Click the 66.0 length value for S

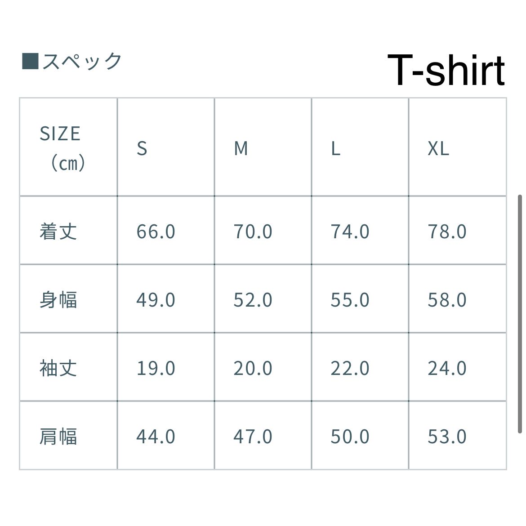pyautogui.click(x=156, y=232)
